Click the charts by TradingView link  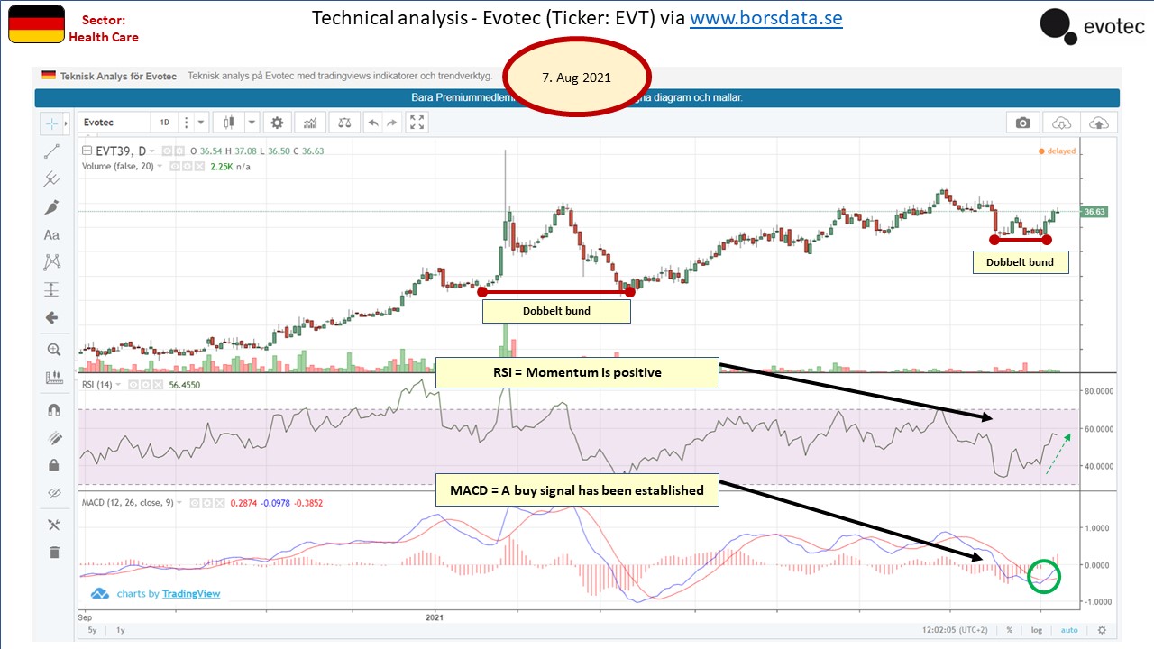pyautogui.click(x=169, y=593)
